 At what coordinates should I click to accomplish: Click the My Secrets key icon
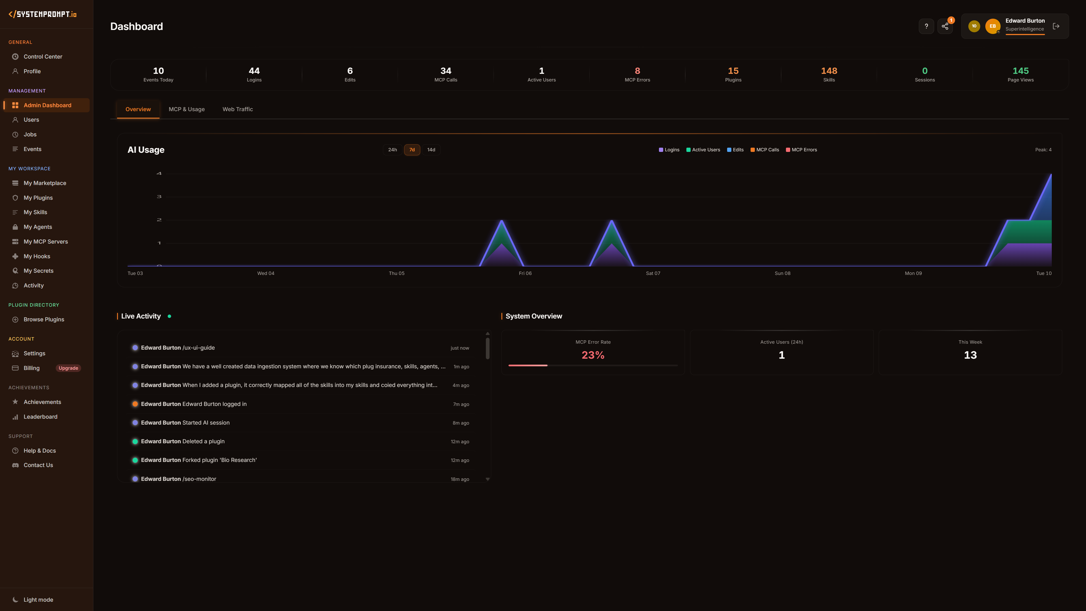15,270
